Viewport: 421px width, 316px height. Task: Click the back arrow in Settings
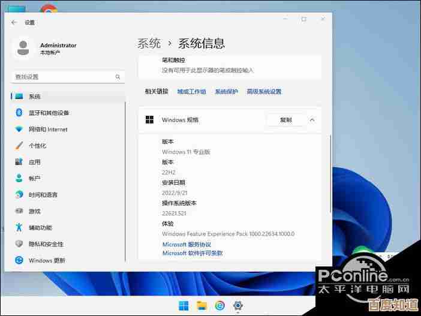(14, 23)
